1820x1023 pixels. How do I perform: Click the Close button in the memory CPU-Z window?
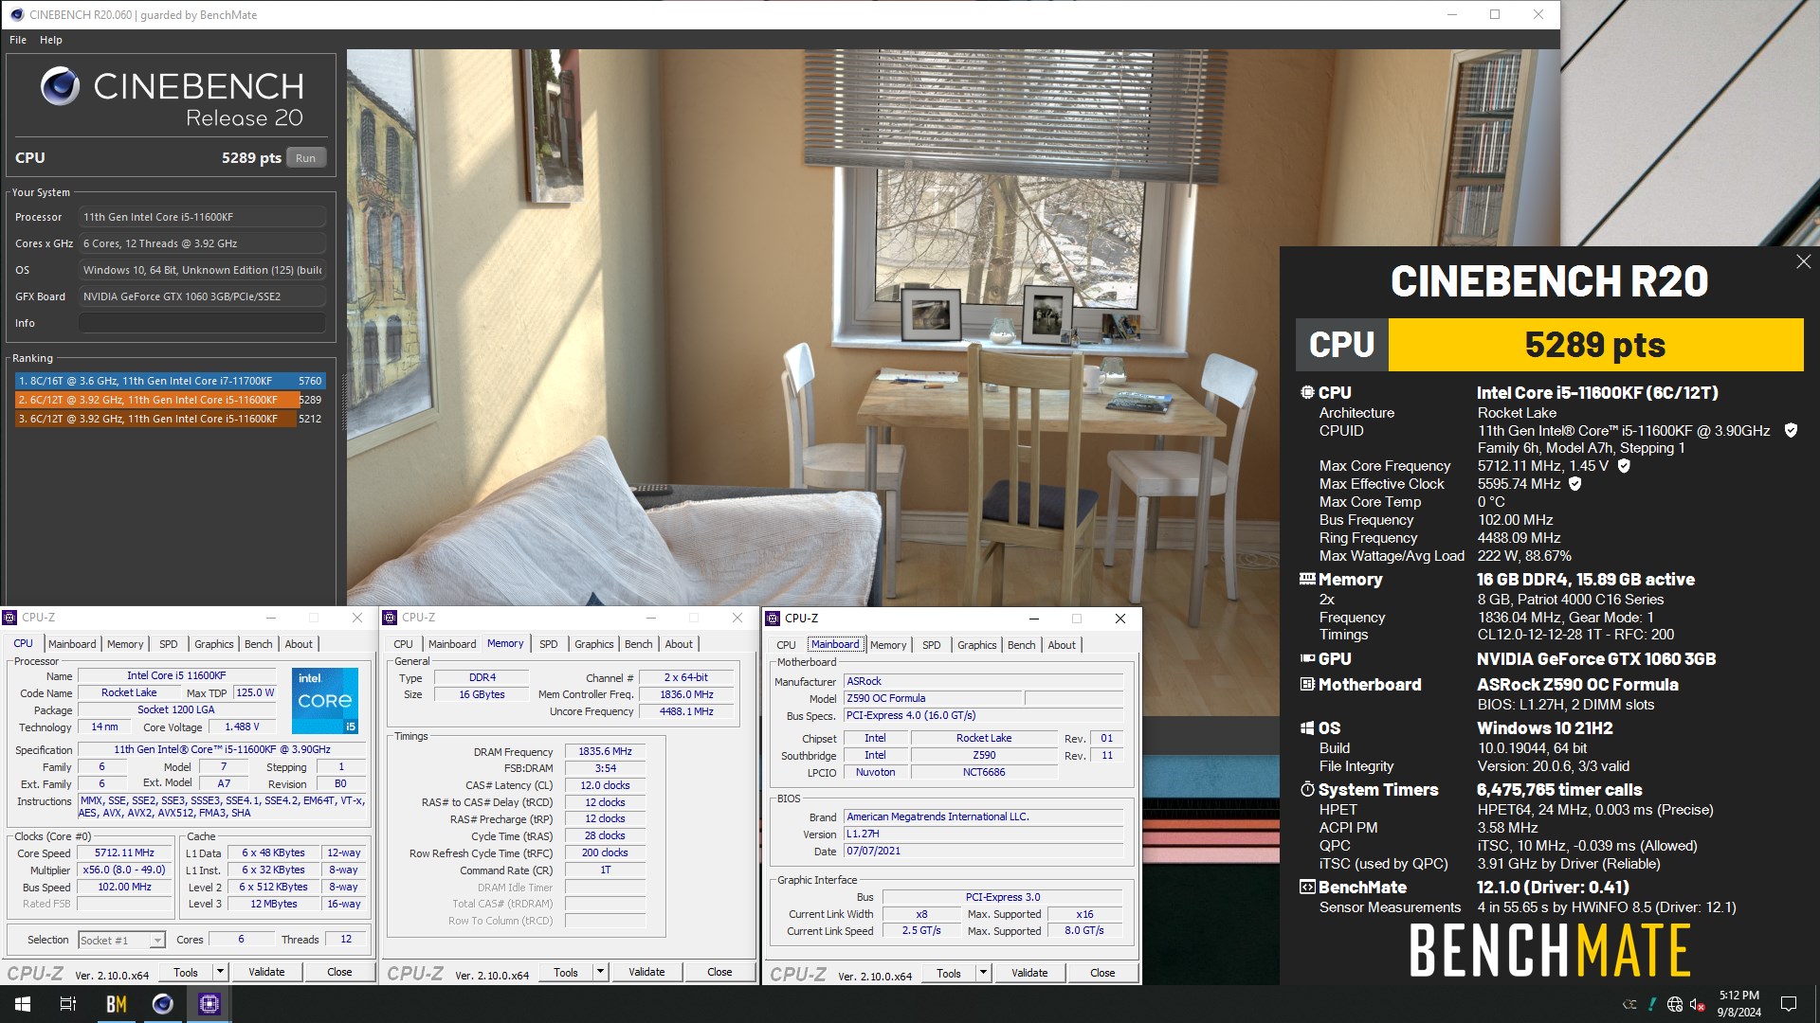[x=719, y=972]
